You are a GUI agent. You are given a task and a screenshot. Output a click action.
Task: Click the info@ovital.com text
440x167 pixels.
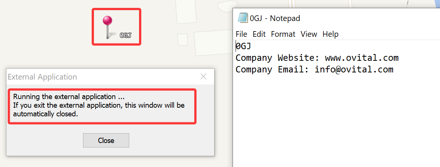click(354, 69)
